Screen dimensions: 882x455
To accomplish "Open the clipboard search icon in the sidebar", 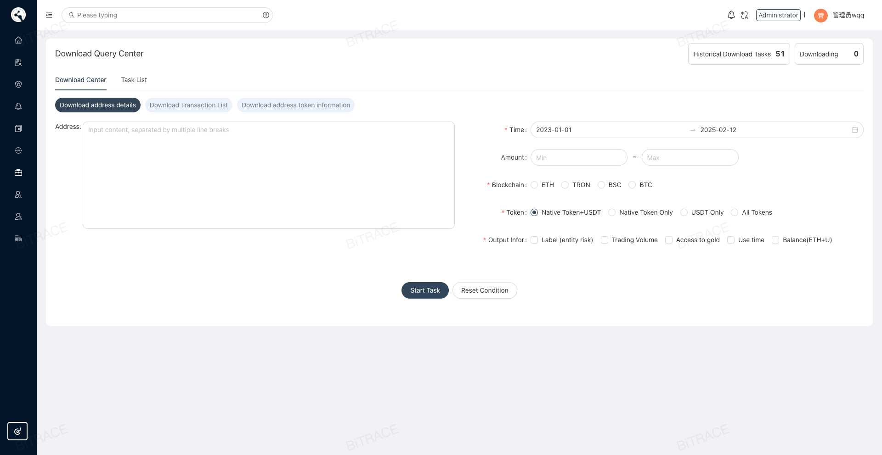I will point(18,62).
